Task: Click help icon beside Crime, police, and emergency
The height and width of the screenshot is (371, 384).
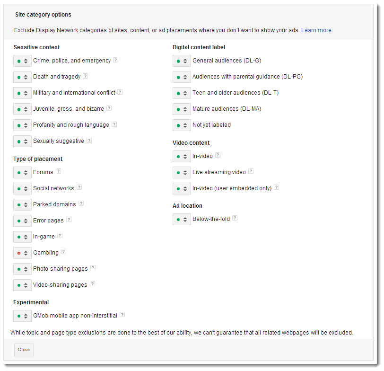Action: [x=116, y=60]
